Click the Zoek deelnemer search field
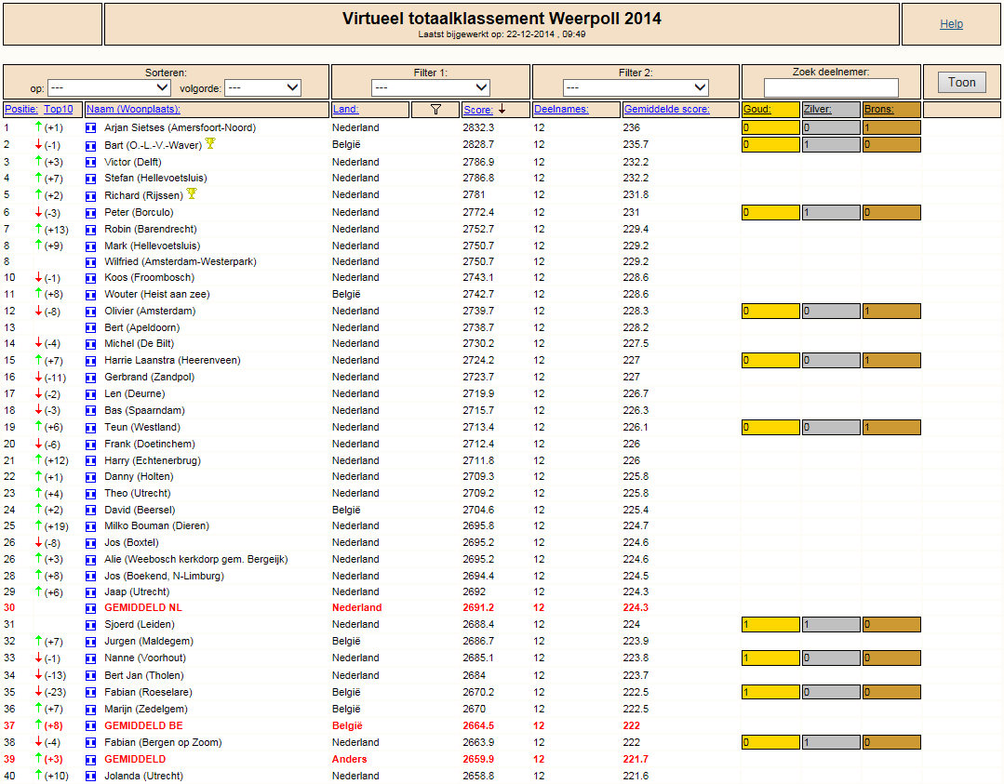 tap(831, 87)
